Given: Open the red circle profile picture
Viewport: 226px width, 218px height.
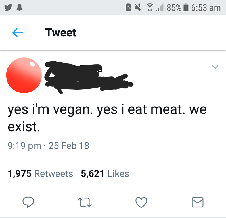Looking at the screenshot, I should (x=24, y=75).
